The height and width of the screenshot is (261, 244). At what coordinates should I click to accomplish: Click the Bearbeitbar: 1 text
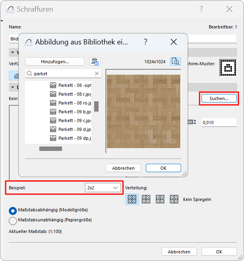(223, 27)
